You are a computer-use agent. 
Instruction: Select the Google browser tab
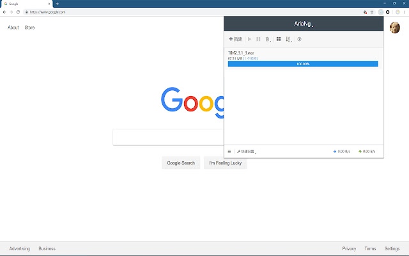[x=26, y=4]
